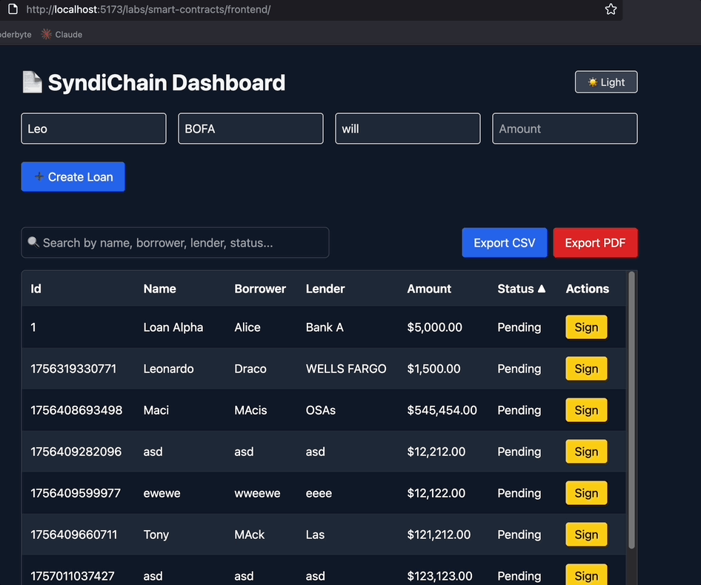701x585 pixels.
Task: Click the table's vertical scrollbar
Action: click(x=631, y=407)
